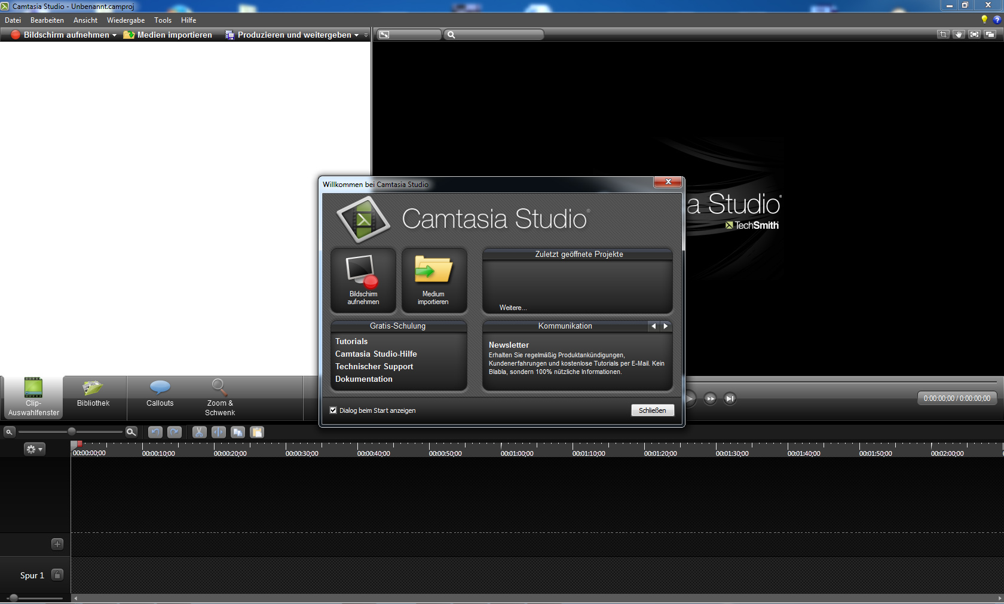Click the main toolbar overflow arrow
The image size is (1004, 604).
(366, 35)
